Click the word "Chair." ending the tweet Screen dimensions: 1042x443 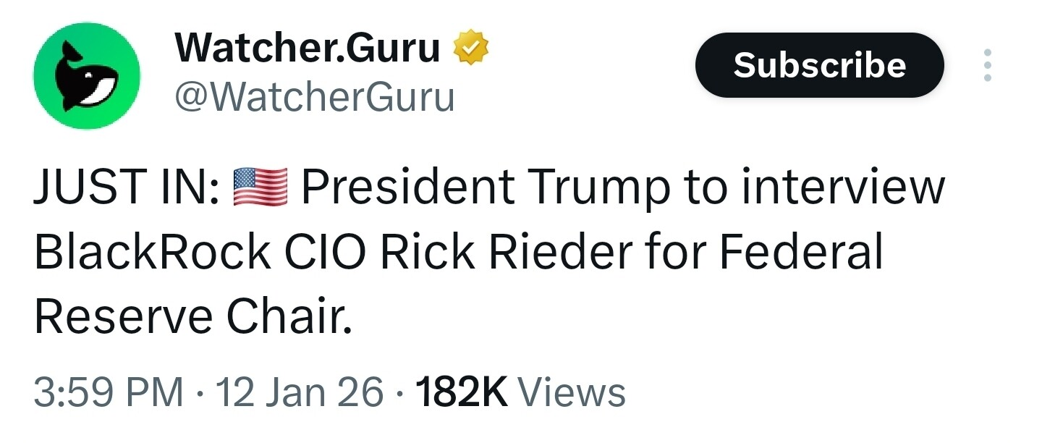coord(289,317)
